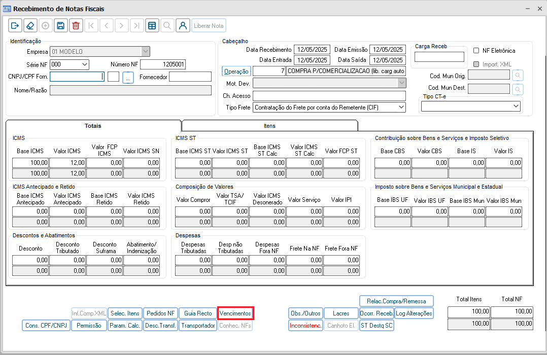The width and height of the screenshot is (547, 355).
Task: Click the ellipsis lookup button beside CNPJ/CPF
Action: pos(128,77)
